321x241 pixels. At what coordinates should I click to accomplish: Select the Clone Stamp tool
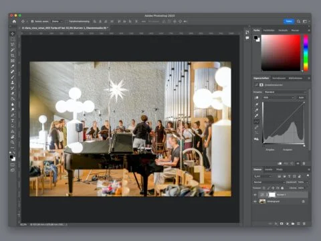[13, 82]
